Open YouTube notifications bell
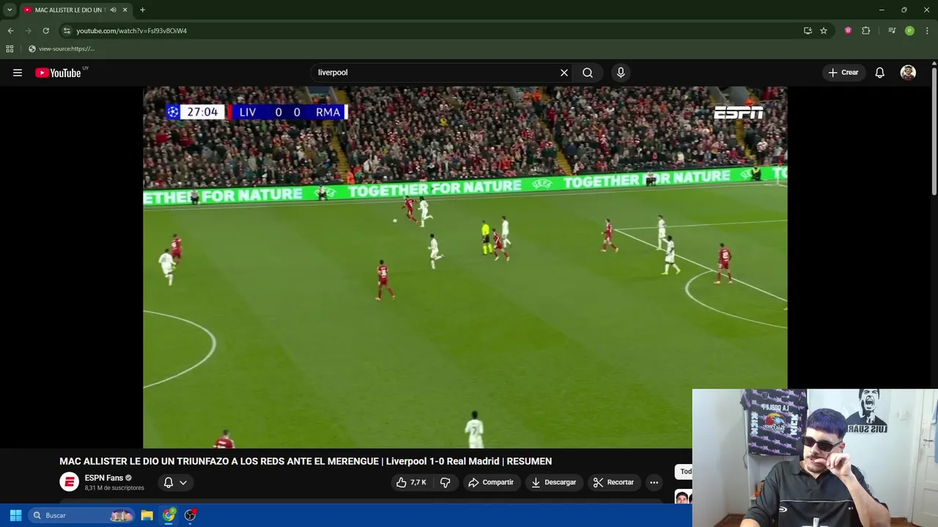 point(880,72)
